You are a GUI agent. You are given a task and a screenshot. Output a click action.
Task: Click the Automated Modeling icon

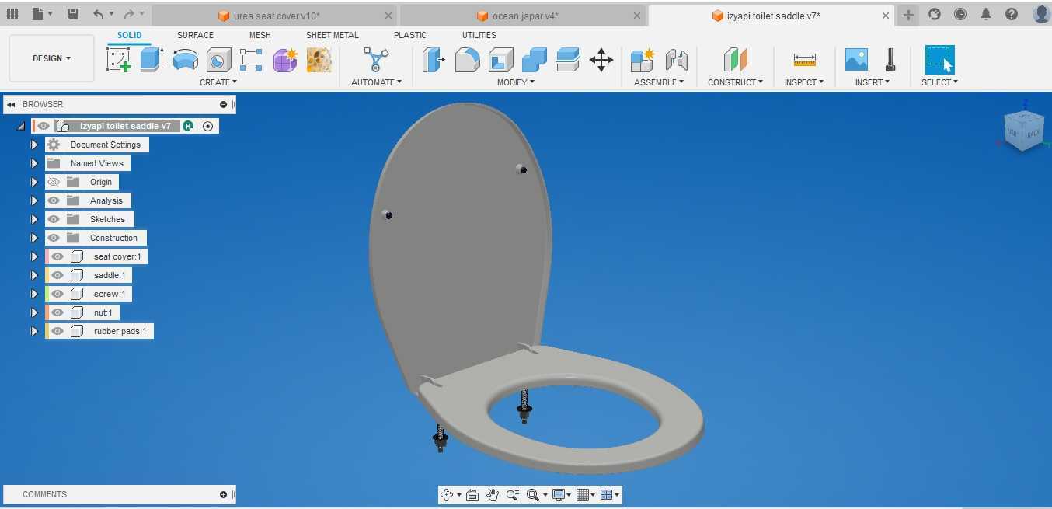coord(319,60)
